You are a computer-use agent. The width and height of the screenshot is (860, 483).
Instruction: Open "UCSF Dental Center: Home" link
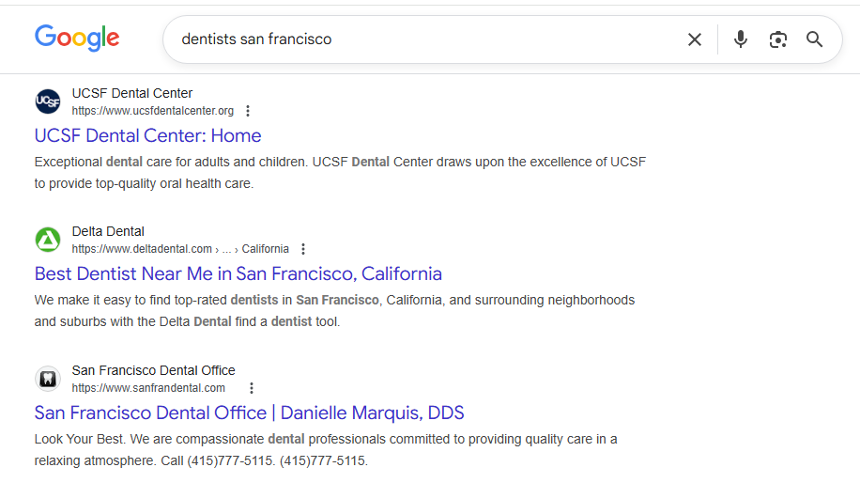click(x=147, y=135)
